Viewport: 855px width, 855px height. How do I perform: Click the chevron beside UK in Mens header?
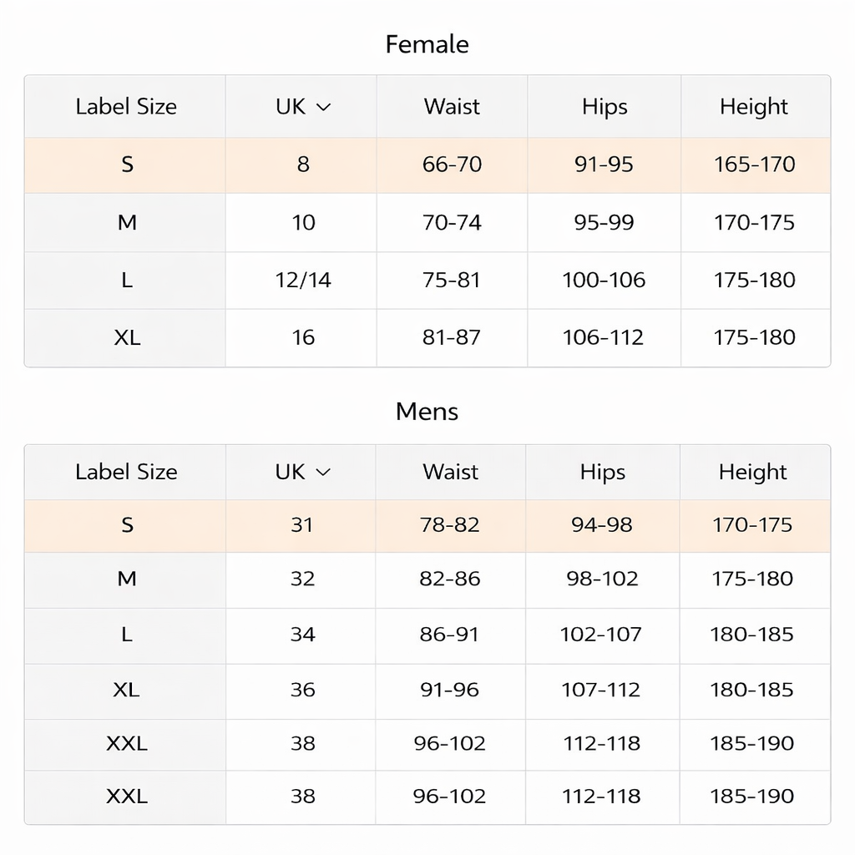[323, 473]
